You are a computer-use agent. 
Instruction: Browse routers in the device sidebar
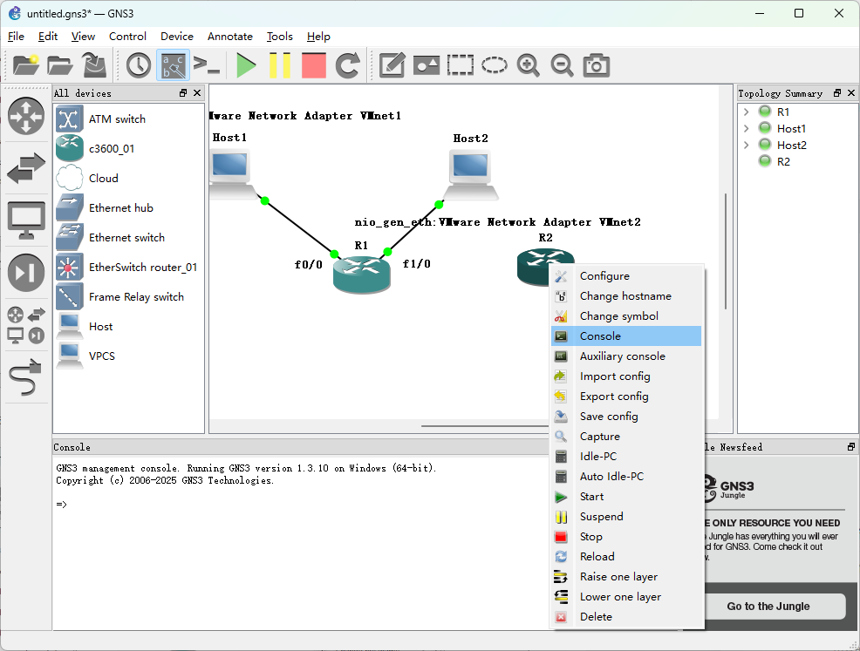26,116
